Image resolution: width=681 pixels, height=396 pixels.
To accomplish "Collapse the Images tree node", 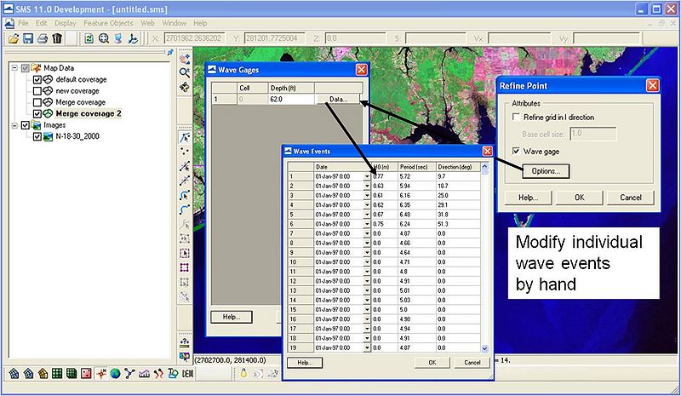I will point(14,125).
